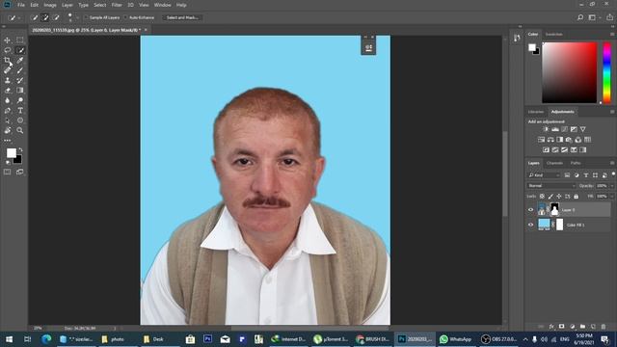
Task: Select the Hand tool
Action: (x=7, y=130)
